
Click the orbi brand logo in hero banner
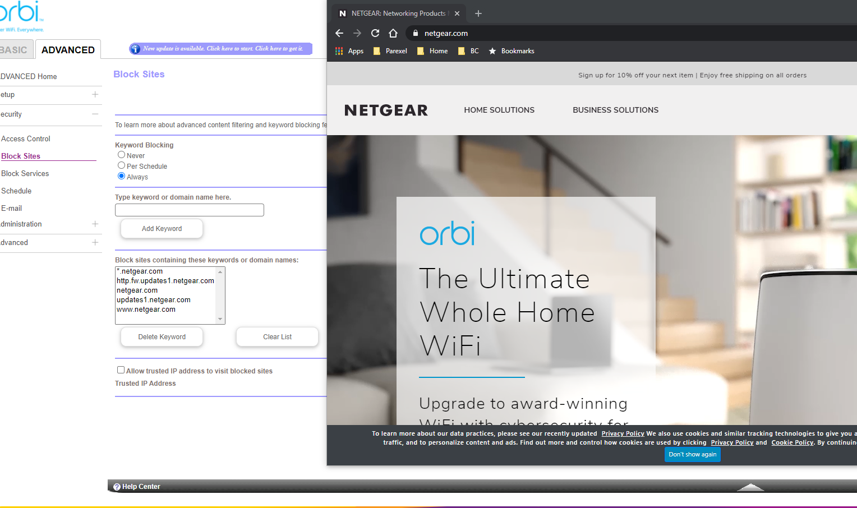pos(447,233)
